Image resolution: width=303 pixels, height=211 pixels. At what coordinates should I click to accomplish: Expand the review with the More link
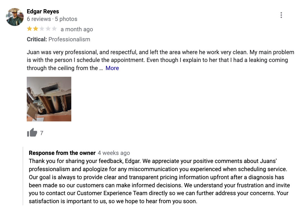(112, 68)
